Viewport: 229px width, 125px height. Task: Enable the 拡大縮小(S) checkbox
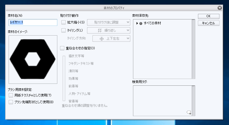64,22
